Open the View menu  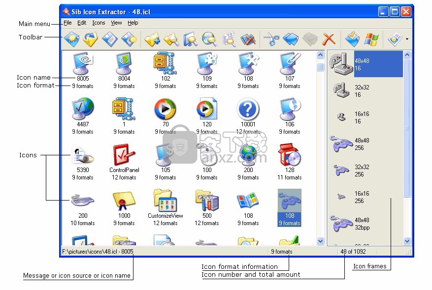pyautogui.click(x=116, y=23)
